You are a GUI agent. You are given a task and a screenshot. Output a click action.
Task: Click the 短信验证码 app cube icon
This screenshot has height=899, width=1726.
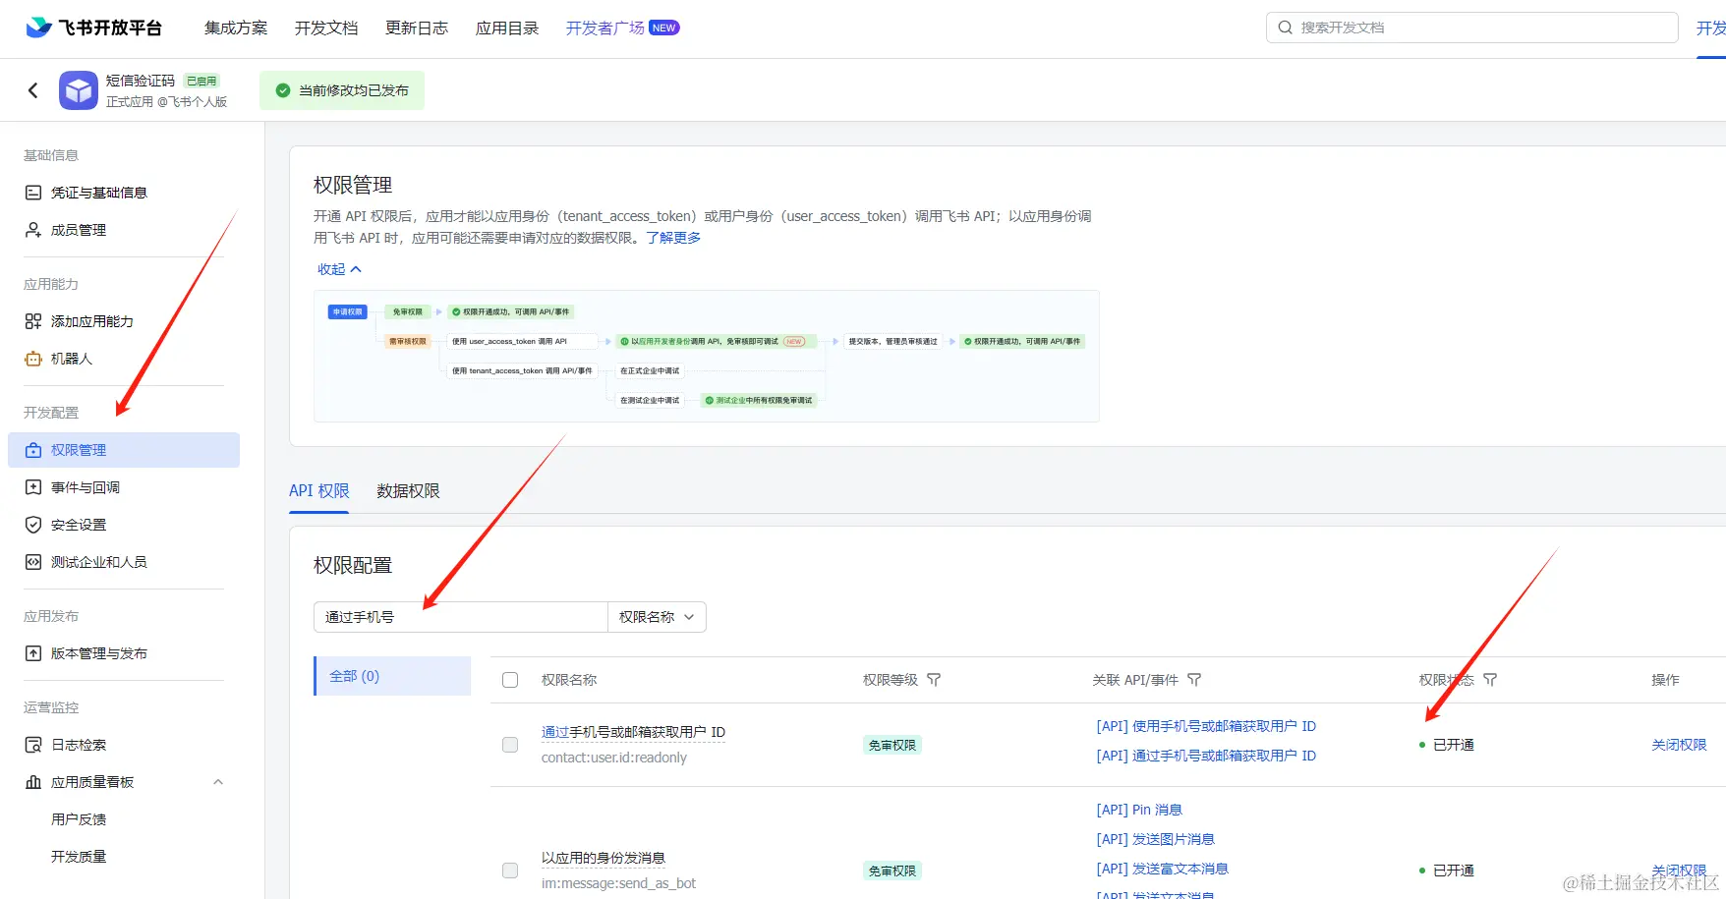79,90
